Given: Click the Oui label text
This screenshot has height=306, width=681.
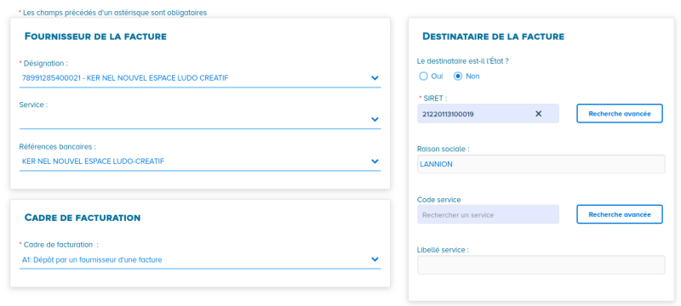Looking at the screenshot, I should click(x=437, y=76).
